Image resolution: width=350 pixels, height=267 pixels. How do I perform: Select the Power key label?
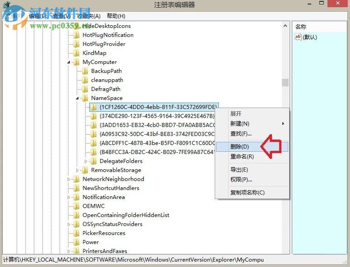tap(91, 242)
